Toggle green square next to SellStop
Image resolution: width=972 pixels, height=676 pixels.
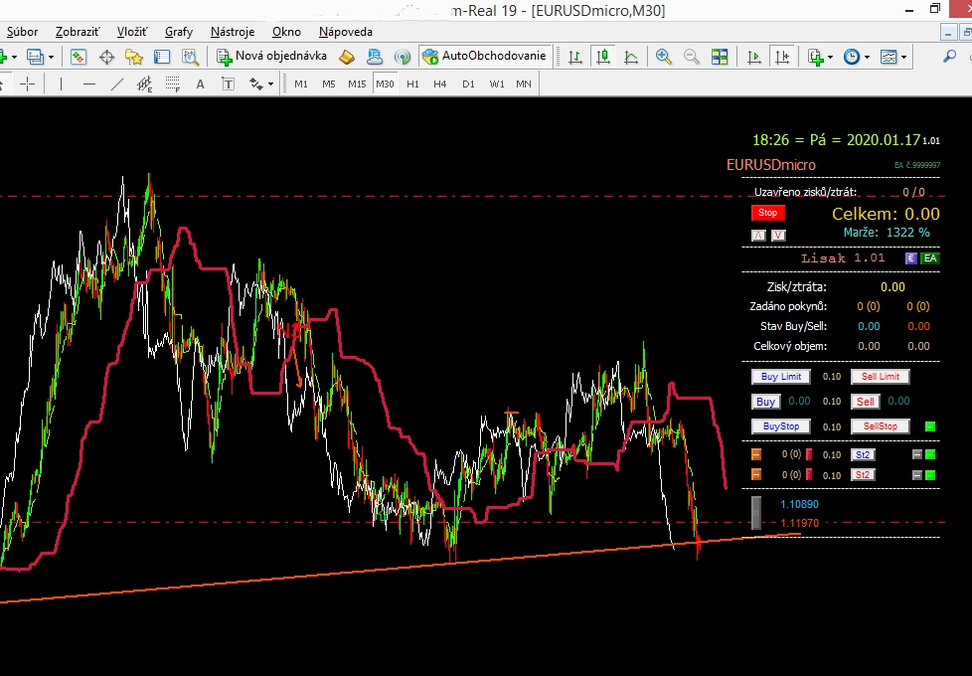click(930, 426)
